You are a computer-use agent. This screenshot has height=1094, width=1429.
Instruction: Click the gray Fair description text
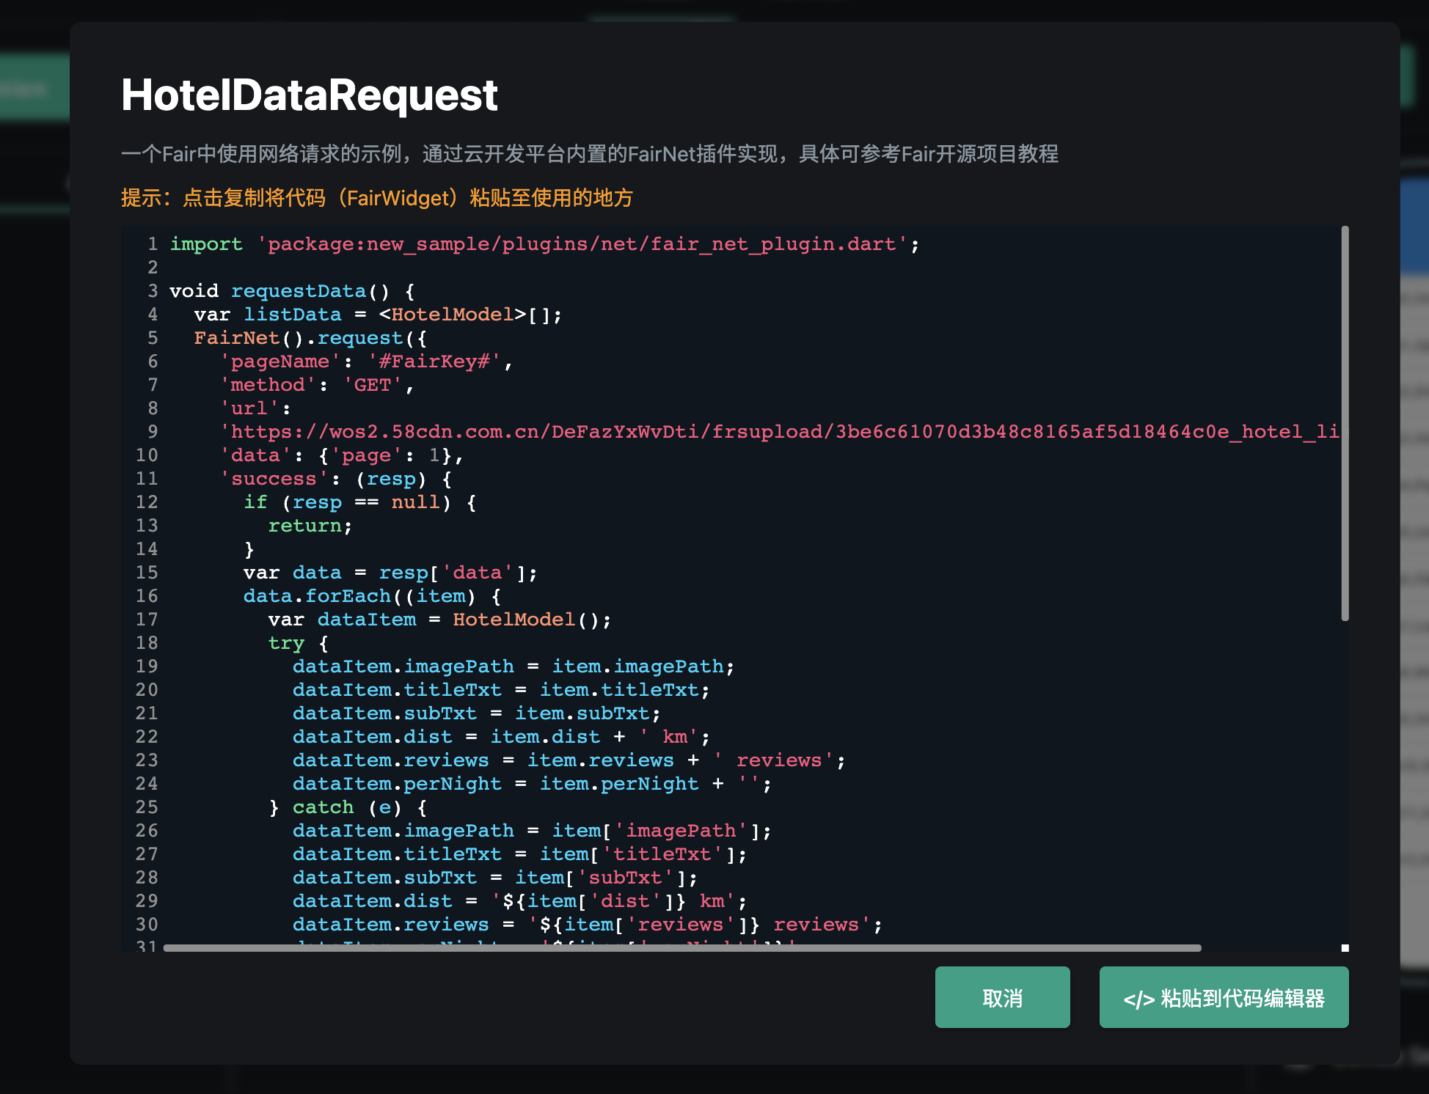(x=588, y=154)
